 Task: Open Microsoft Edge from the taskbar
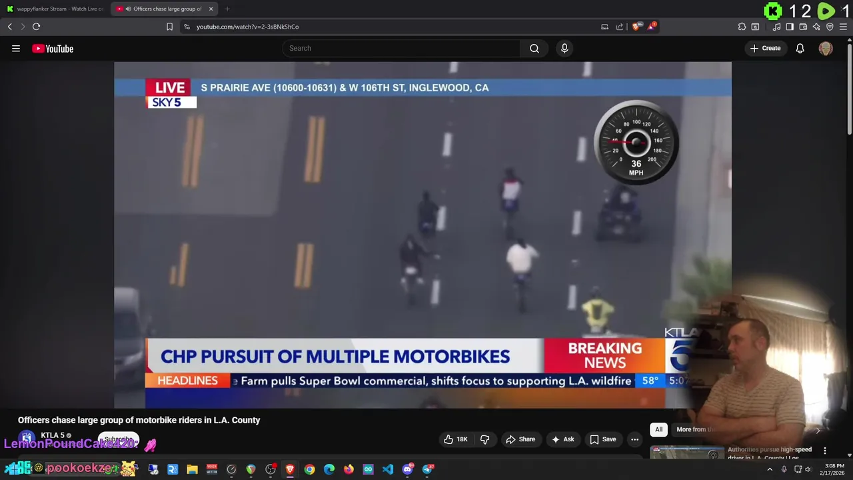[x=329, y=469]
